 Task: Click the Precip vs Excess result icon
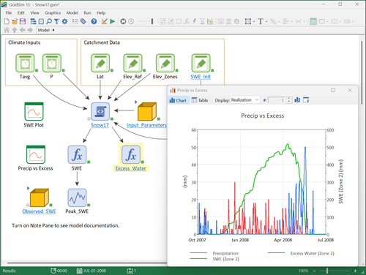(36, 154)
